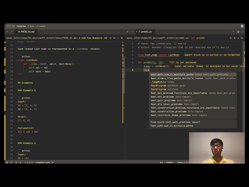The height and width of the screenshot is (187, 249).
Task: Go forward in left pane history
Action: pyautogui.click(x=11, y=32)
